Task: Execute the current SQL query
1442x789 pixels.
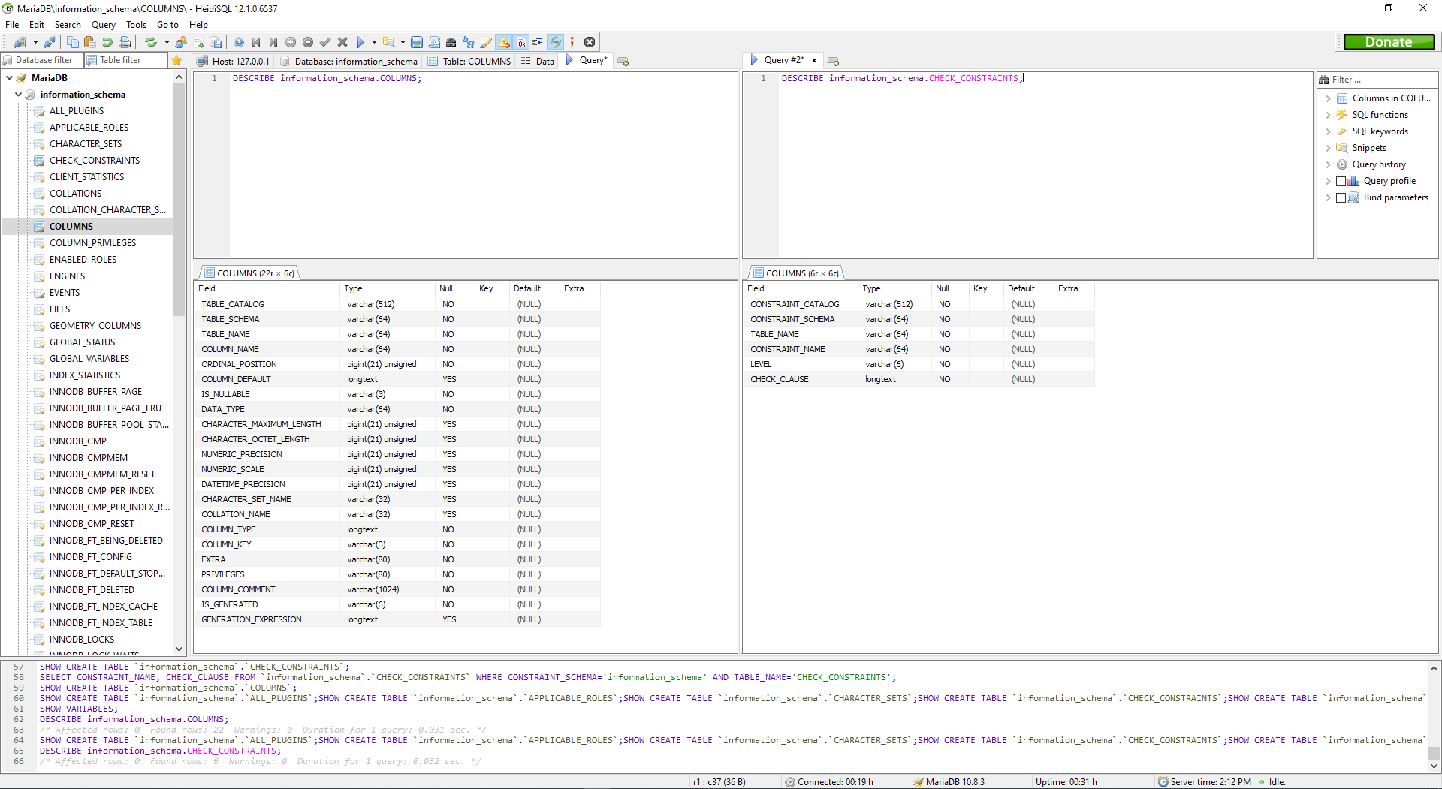Action: point(360,42)
